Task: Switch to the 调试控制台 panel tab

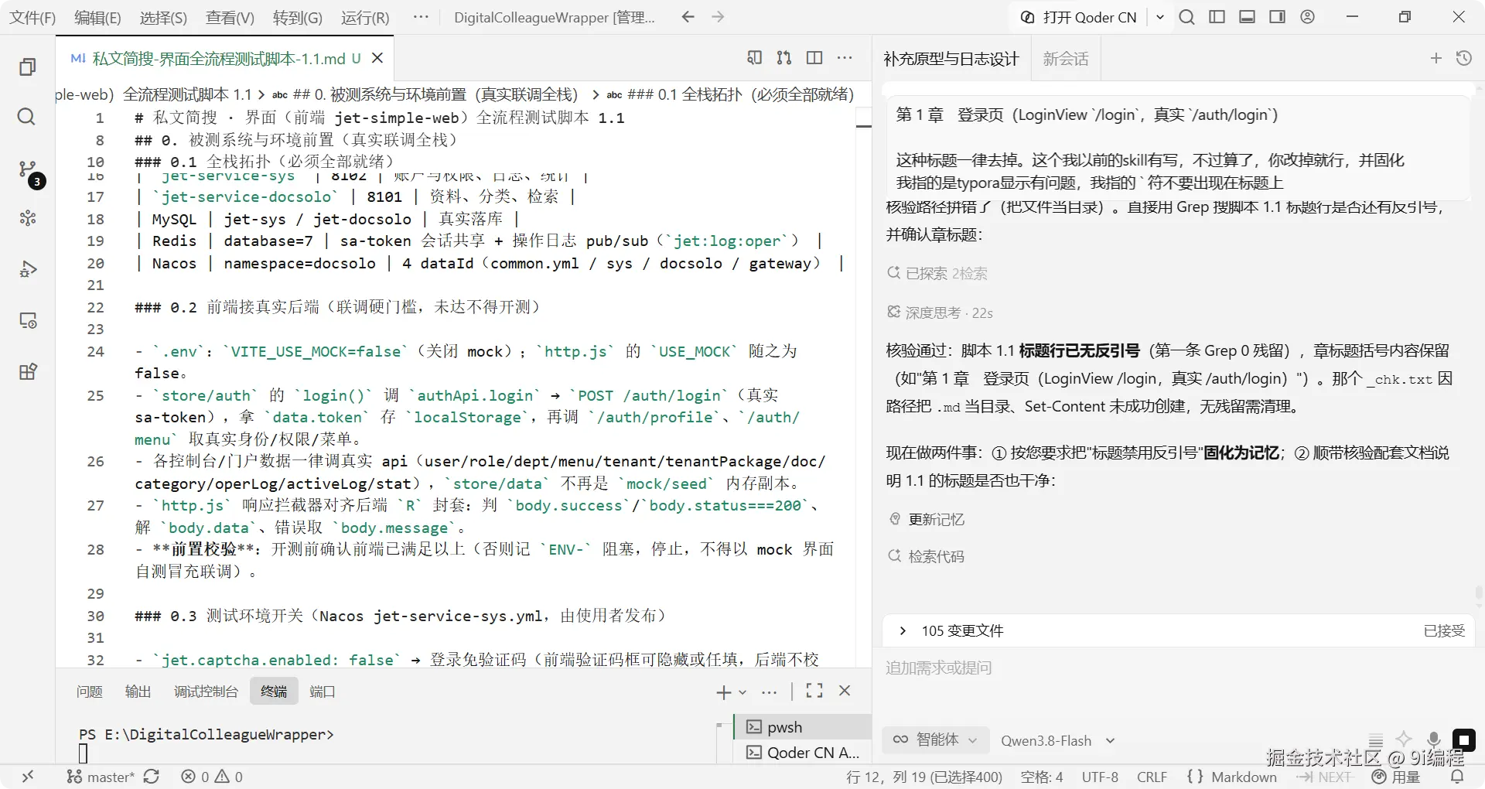Action: (x=206, y=691)
